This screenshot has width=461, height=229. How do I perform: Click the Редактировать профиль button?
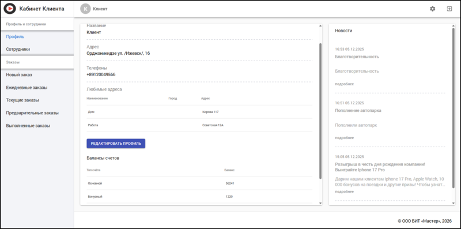[x=116, y=144]
